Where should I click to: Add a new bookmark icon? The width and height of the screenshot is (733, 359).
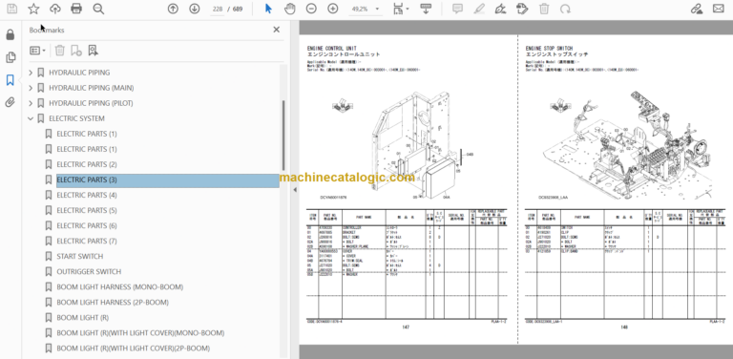pos(76,51)
